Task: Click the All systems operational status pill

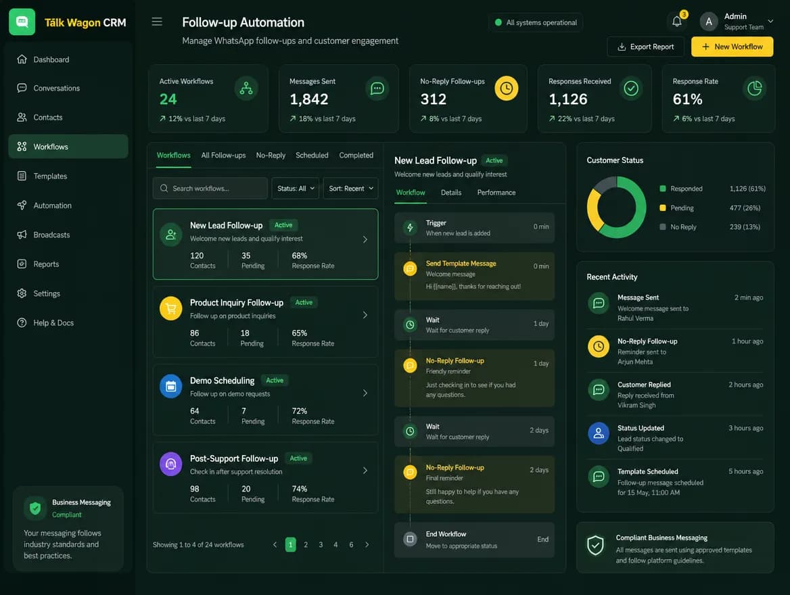Action: click(536, 22)
